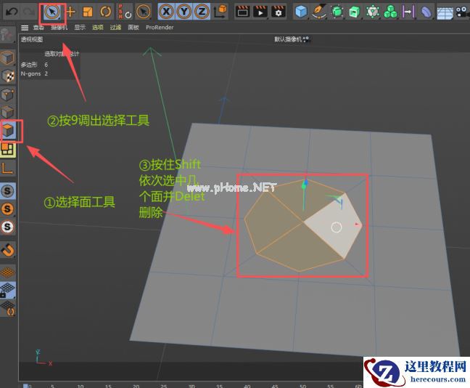Viewport: 470px width, 388px height.
Task: Open the Cube primitive objects flyout
Action: (x=301, y=12)
